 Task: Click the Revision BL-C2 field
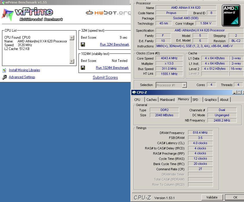coord(236,41)
